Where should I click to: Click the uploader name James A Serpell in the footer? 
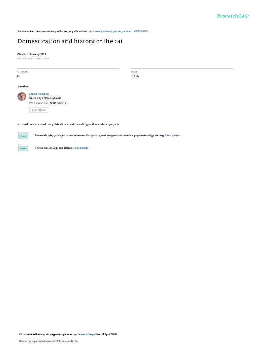click(87, 334)
